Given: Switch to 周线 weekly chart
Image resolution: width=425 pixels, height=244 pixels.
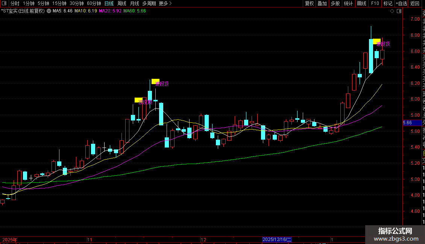Looking at the screenshot, I should click(x=122, y=3).
